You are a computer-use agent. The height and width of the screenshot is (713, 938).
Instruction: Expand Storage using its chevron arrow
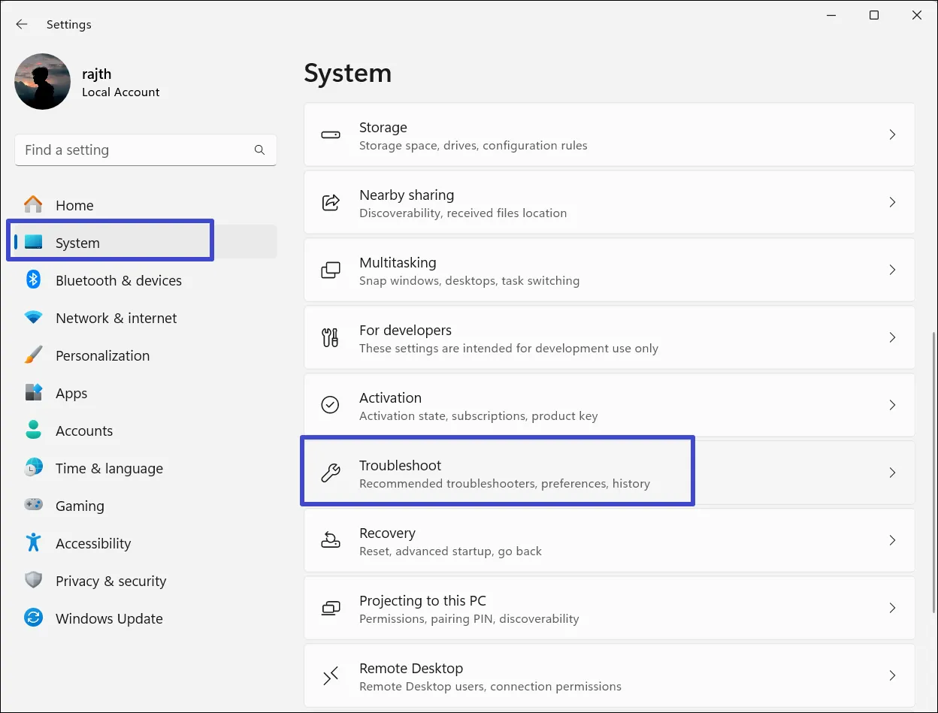[x=892, y=135]
